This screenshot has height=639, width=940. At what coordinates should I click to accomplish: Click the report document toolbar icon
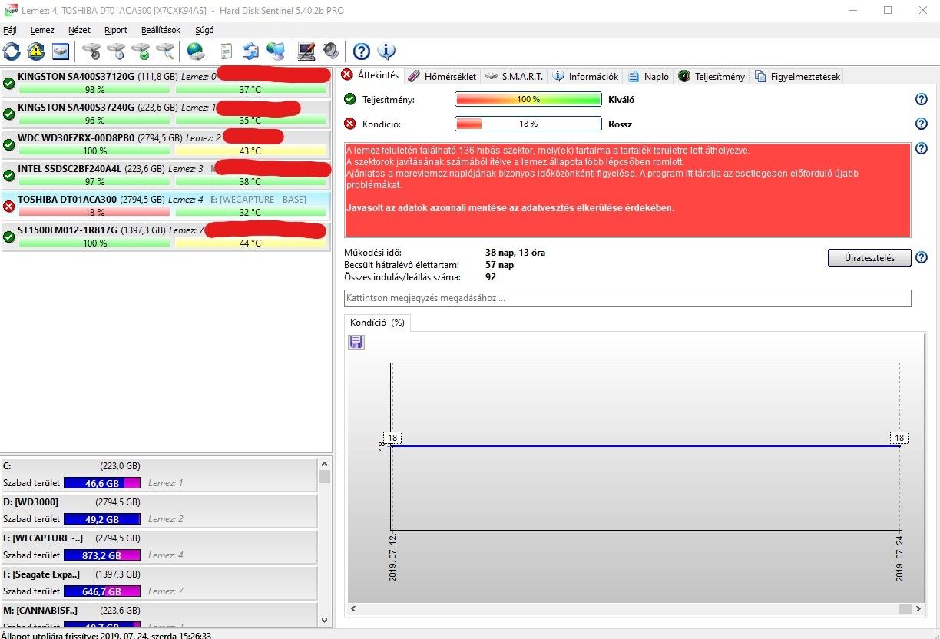click(x=227, y=51)
